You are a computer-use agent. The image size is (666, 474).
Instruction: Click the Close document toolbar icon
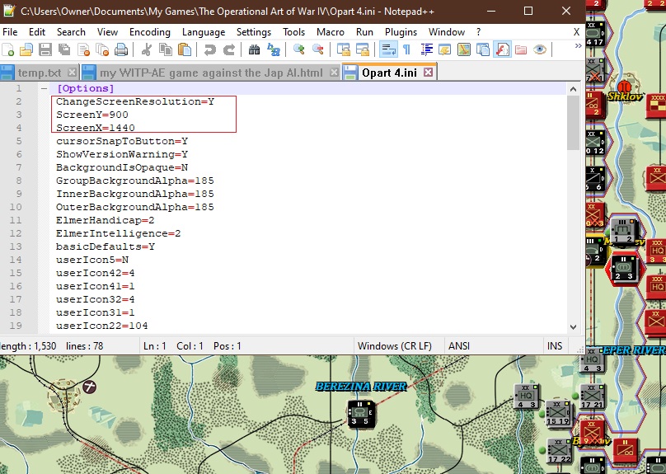coord(83,49)
